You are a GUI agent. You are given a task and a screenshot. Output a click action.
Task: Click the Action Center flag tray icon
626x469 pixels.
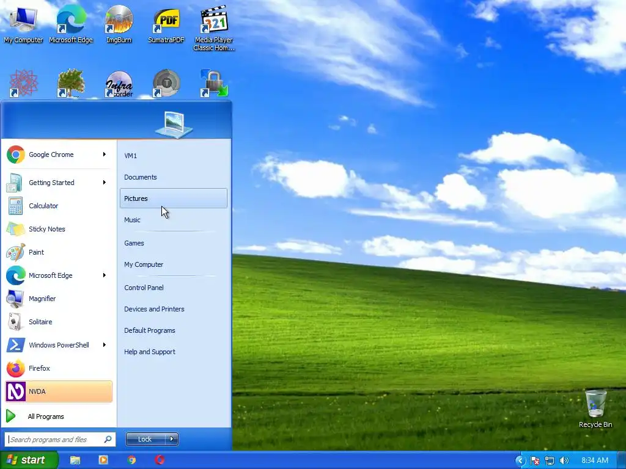click(x=535, y=460)
